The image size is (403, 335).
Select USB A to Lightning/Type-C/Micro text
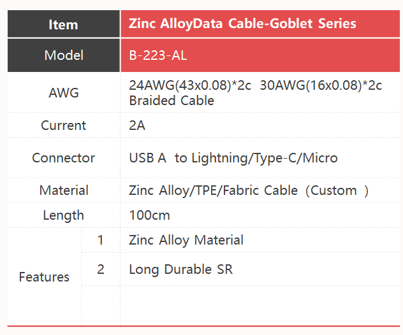(233, 158)
